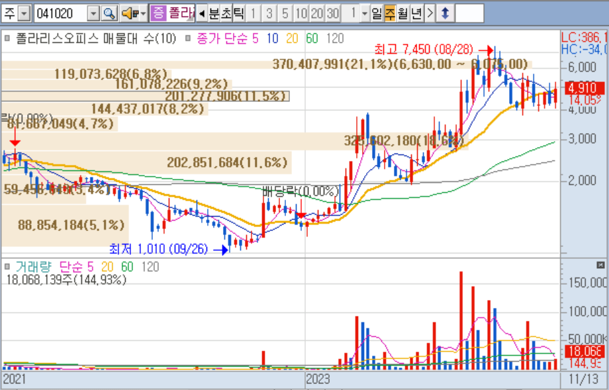Screen dimensions: 609x390
Task: Open the speaker icon dropdown arrow
Action: (x=144, y=14)
